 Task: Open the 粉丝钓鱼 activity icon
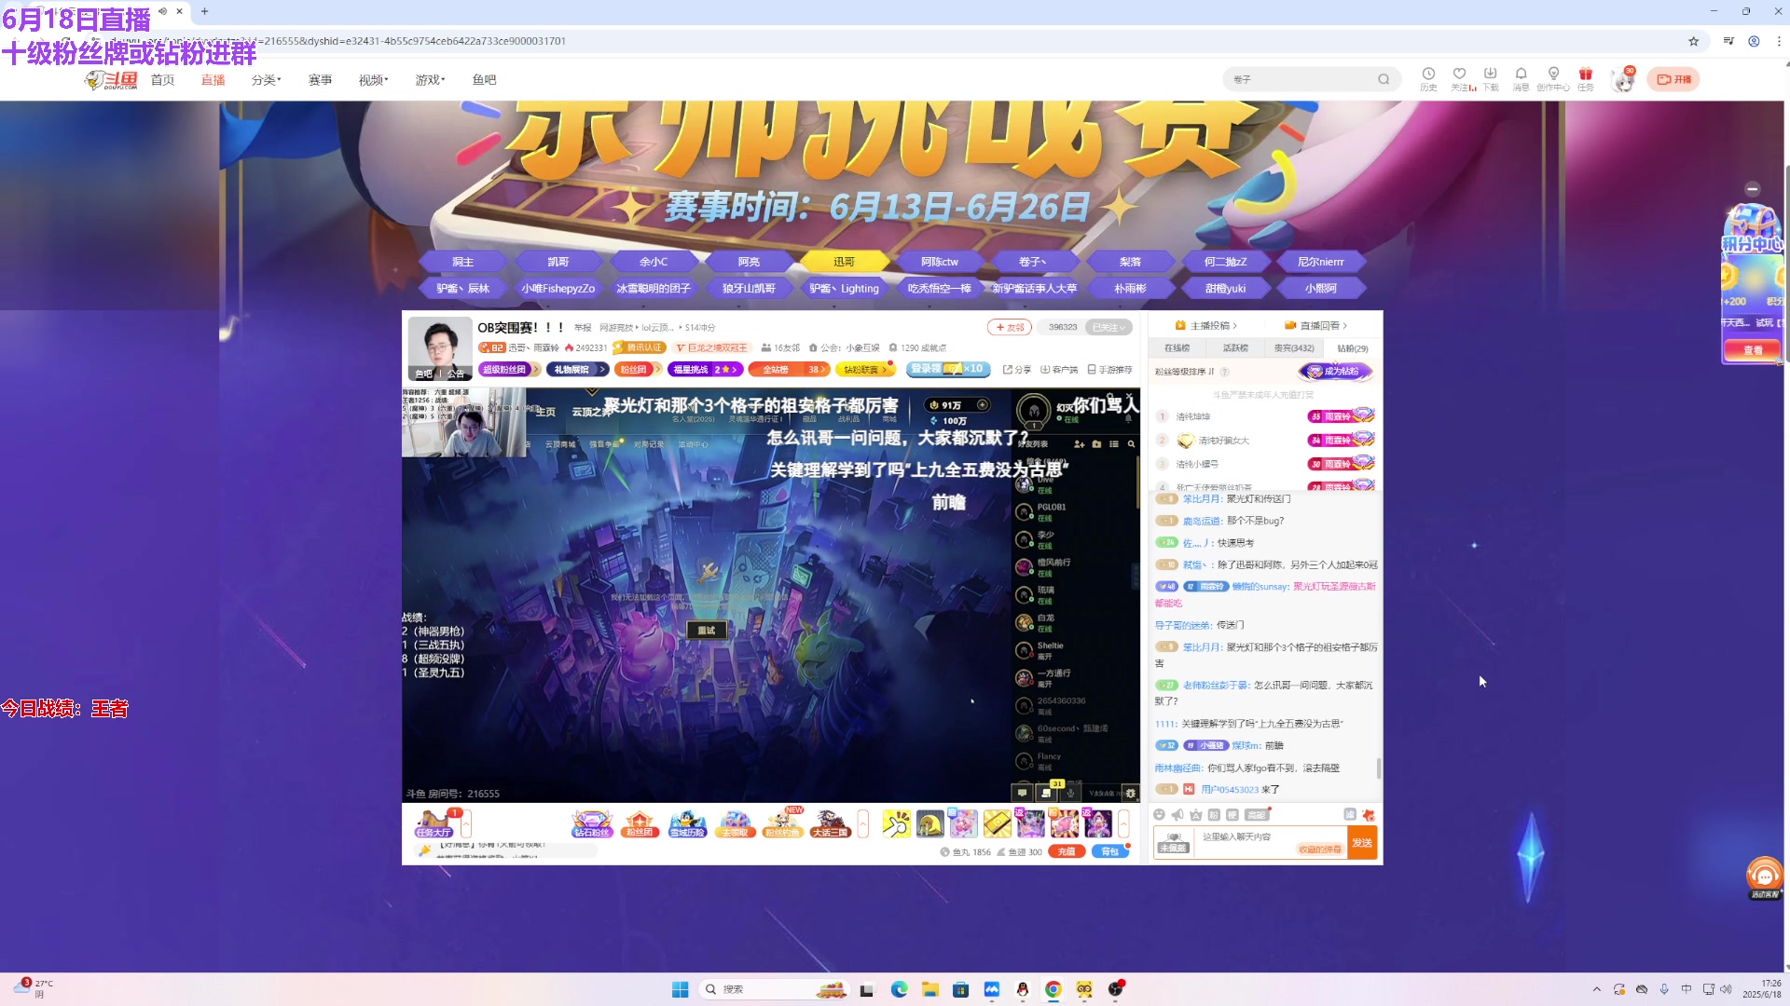point(782,823)
